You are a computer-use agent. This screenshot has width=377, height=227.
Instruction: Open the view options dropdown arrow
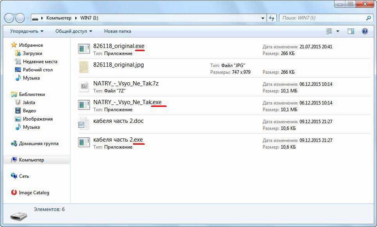(x=338, y=31)
